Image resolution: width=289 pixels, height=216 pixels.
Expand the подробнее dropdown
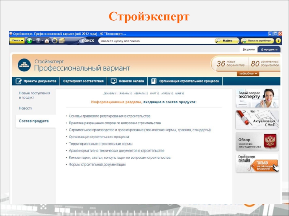click(248, 74)
